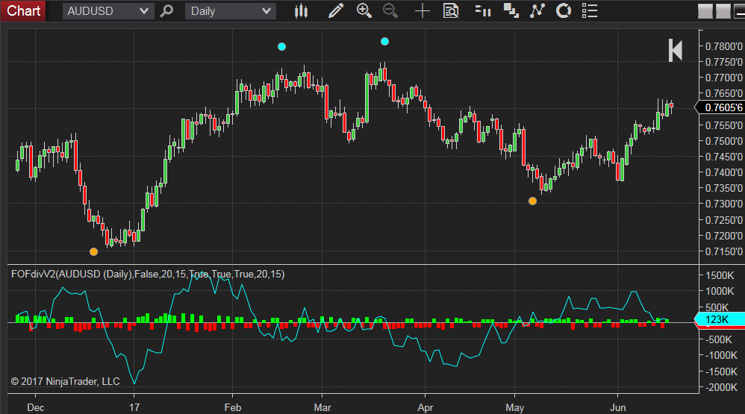Open the properties list icon
The image size is (745, 414).
tap(590, 11)
